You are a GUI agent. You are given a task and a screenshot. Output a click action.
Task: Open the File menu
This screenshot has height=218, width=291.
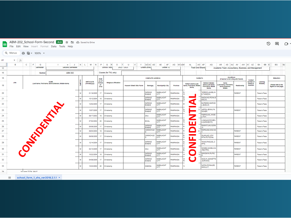(x=12, y=46)
